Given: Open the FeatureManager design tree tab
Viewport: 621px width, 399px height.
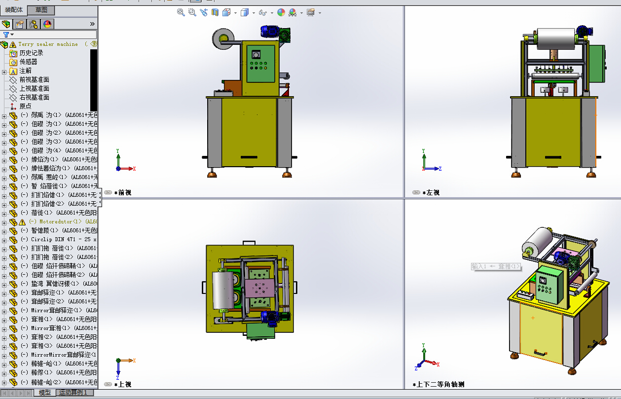Looking at the screenshot, I should tap(6, 24).
